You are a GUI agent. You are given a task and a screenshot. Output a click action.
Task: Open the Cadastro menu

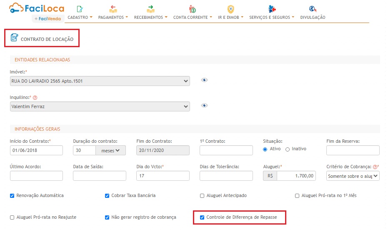(x=80, y=18)
